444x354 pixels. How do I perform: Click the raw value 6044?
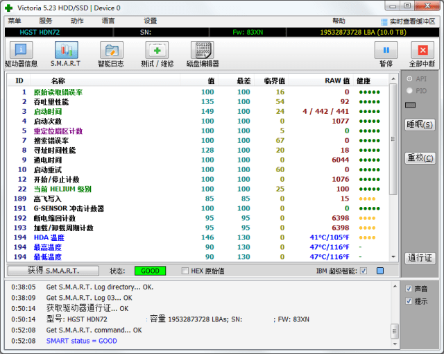pos(341,160)
